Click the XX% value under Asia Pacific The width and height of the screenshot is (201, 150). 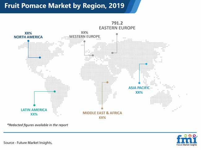tap(139, 92)
